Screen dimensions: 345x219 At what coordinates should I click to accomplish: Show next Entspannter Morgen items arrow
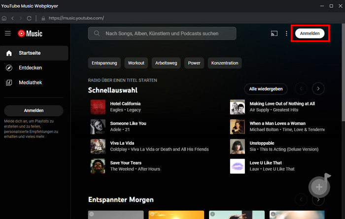coord(318,200)
